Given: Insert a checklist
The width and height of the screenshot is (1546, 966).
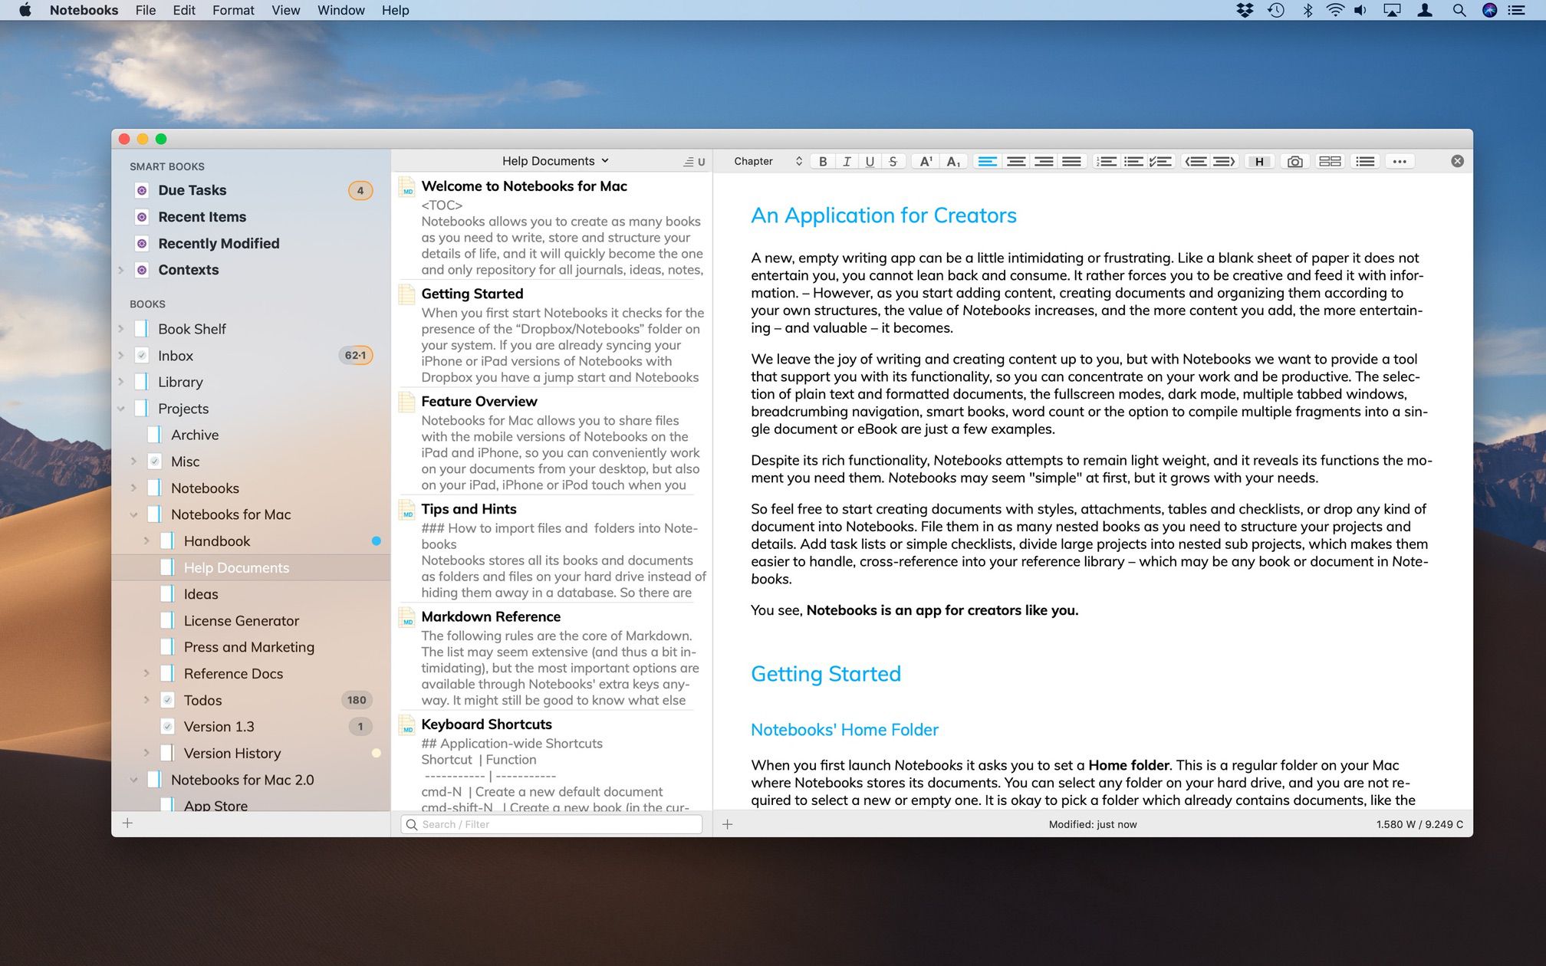Looking at the screenshot, I should (1161, 161).
